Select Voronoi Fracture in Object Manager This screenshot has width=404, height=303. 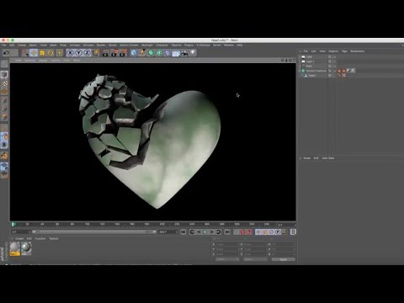tap(316, 71)
